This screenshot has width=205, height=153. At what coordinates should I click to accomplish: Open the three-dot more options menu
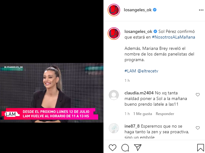pyautogui.click(x=201, y=10)
